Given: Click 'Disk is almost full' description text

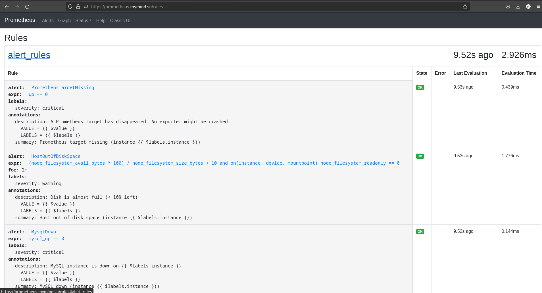Looking at the screenshot, I should pyautogui.click(x=76, y=197).
